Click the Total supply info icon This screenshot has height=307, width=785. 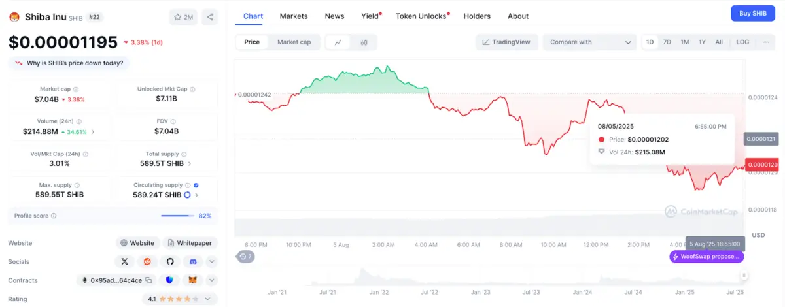[x=185, y=154]
